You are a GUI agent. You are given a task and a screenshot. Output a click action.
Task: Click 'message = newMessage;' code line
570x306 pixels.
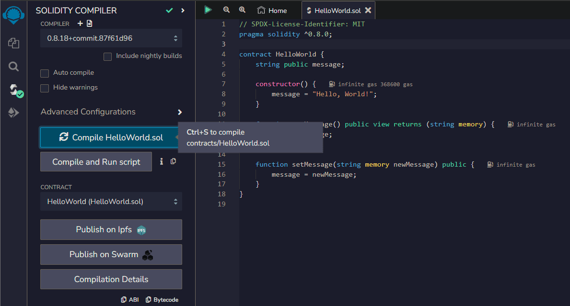pyautogui.click(x=314, y=175)
